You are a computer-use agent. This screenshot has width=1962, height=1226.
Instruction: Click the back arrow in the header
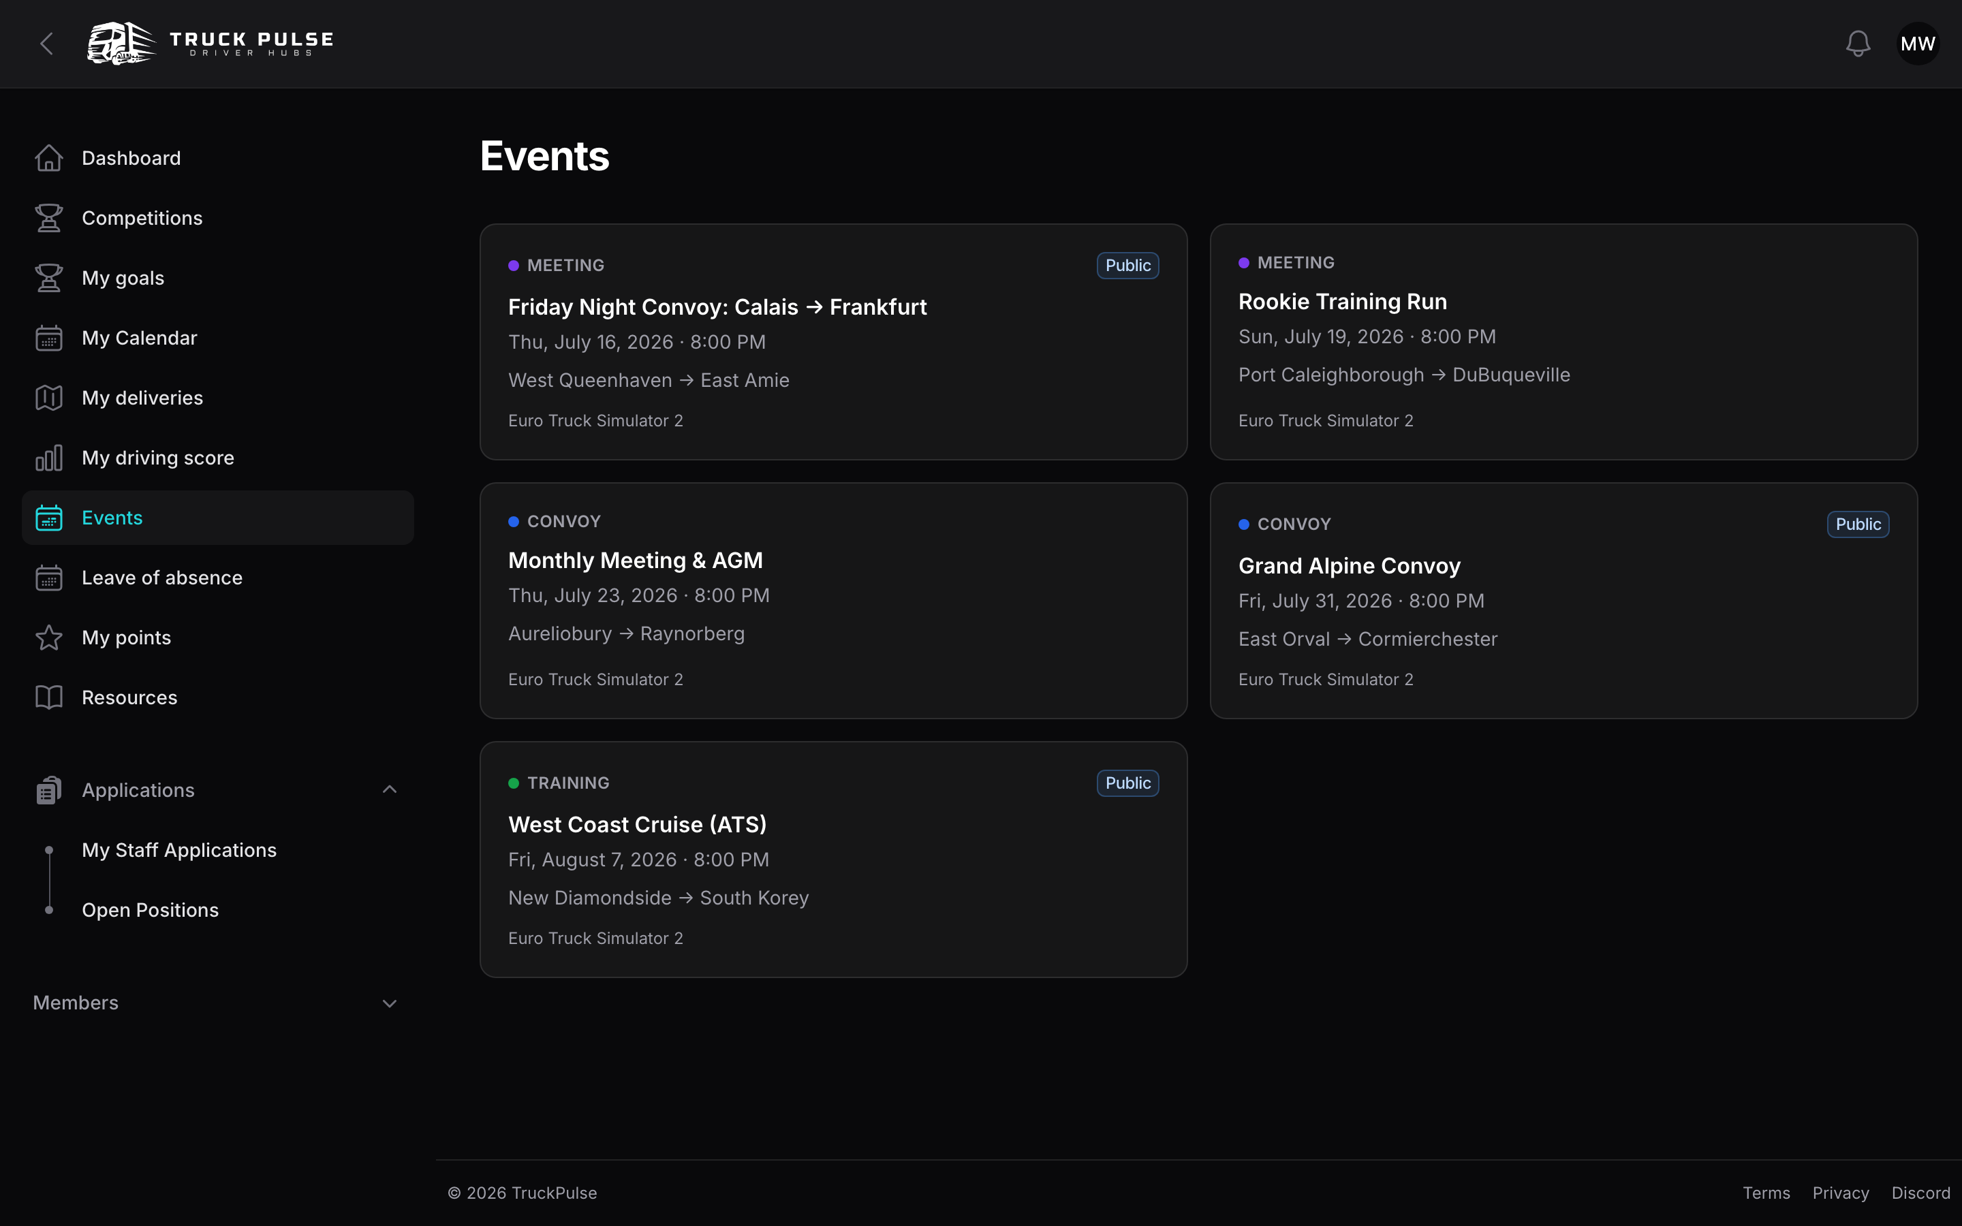pos(47,44)
